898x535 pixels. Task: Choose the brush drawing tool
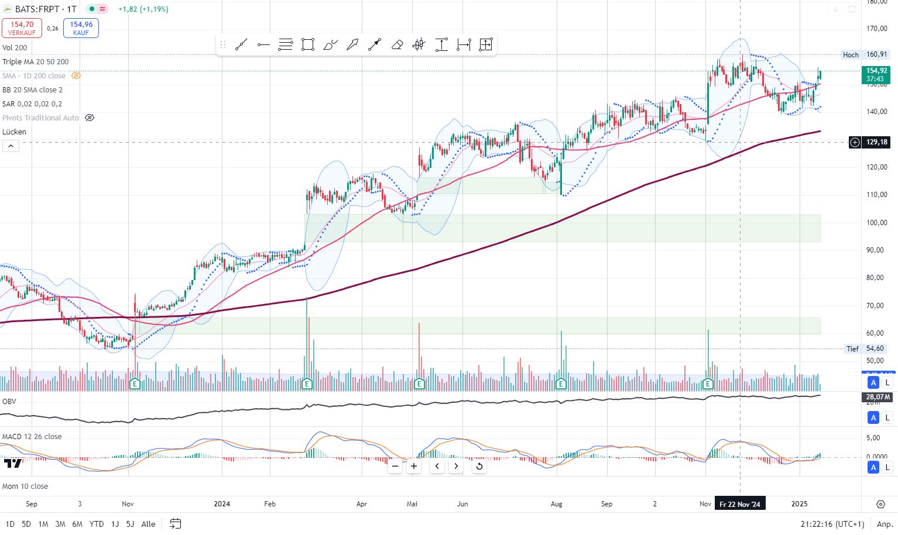[330, 45]
